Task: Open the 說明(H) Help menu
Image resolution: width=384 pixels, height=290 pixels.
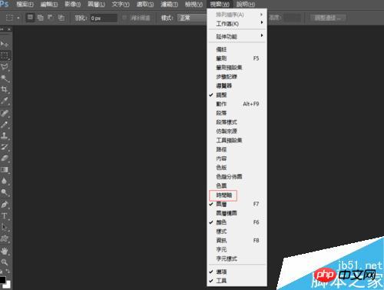Action: coord(245,4)
